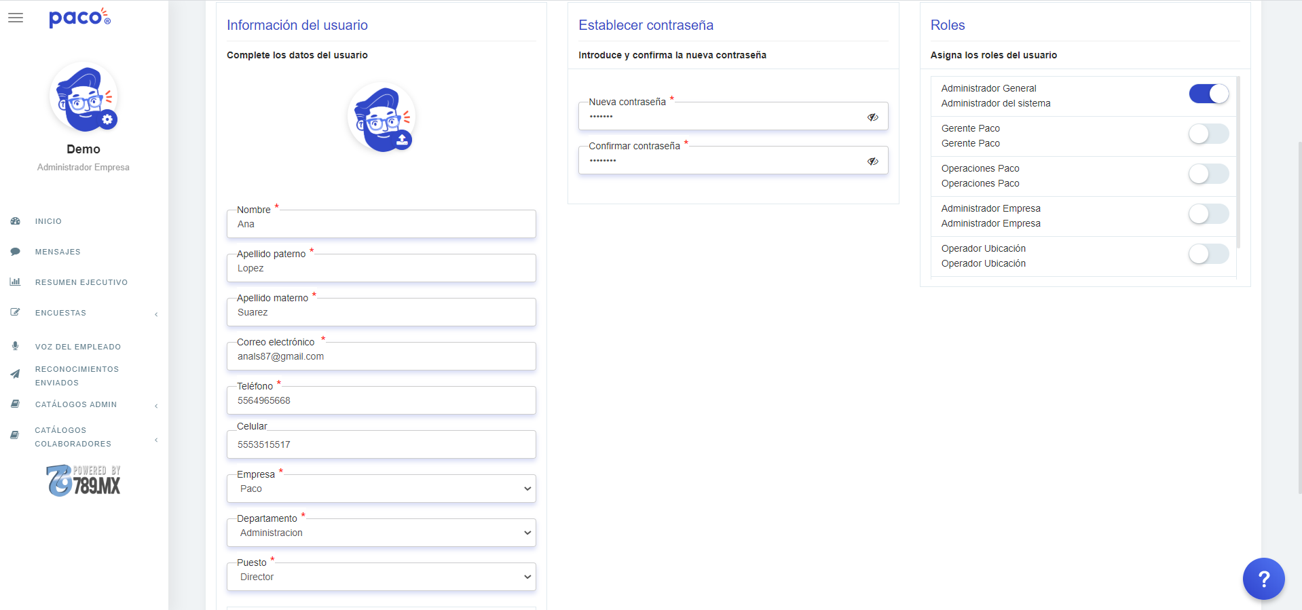
Task: Click the Celular field
Action: [x=382, y=444]
